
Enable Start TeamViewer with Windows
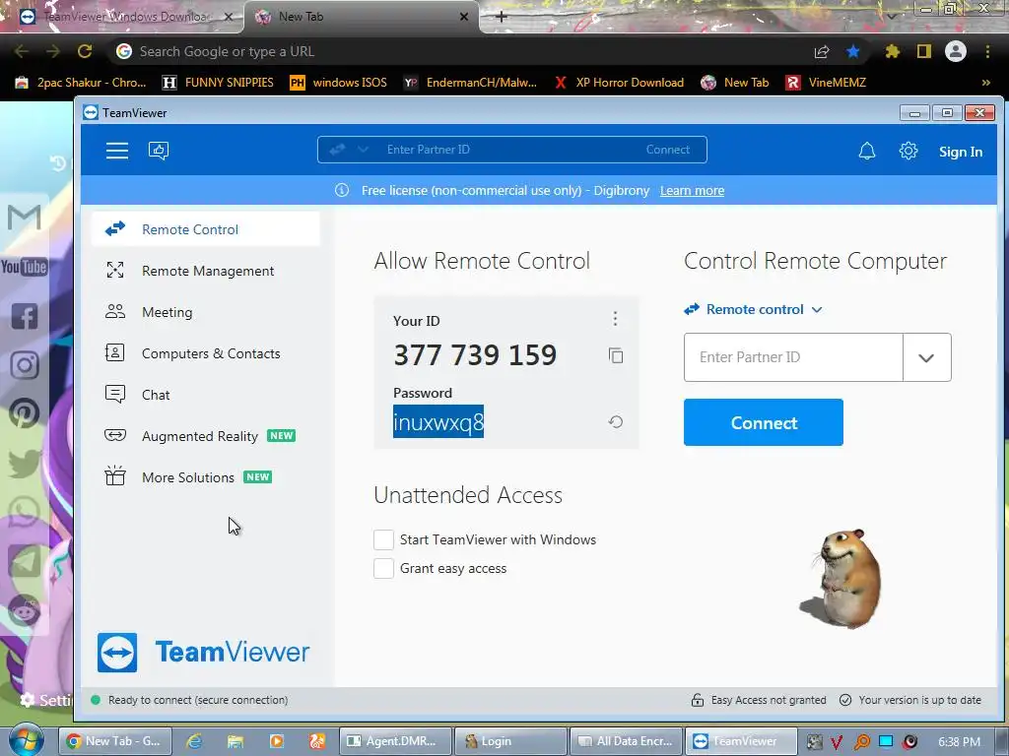tap(383, 540)
